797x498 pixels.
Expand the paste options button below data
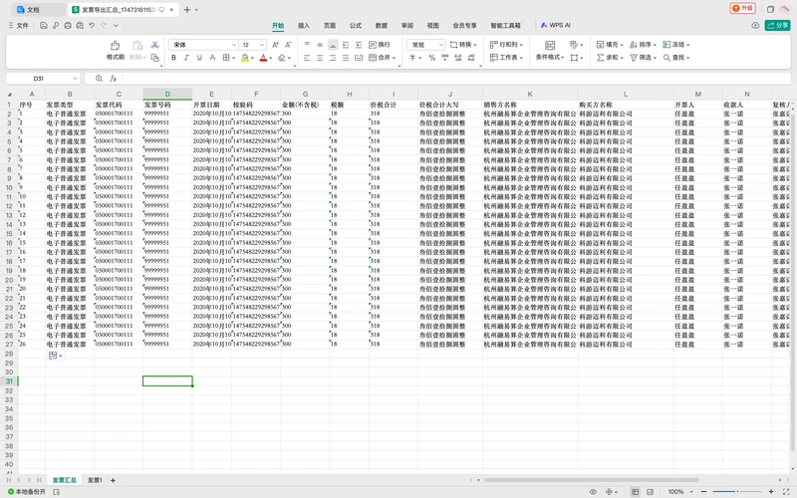tap(56, 356)
